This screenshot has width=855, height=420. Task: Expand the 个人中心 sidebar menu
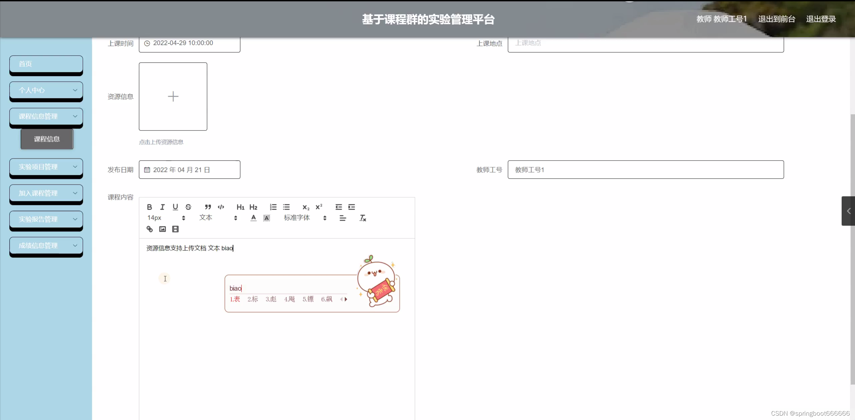click(x=46, y=90)
